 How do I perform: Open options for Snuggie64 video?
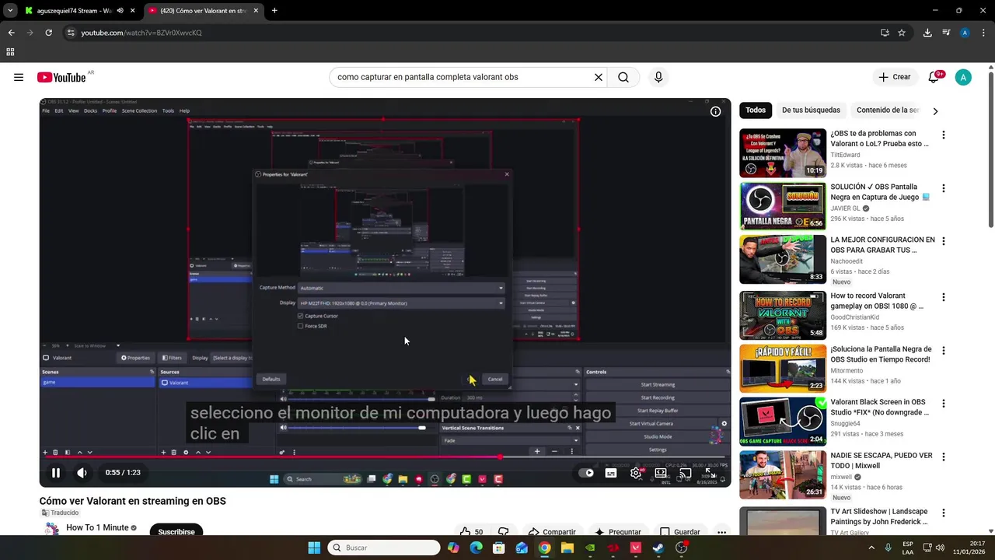point(944,404)
